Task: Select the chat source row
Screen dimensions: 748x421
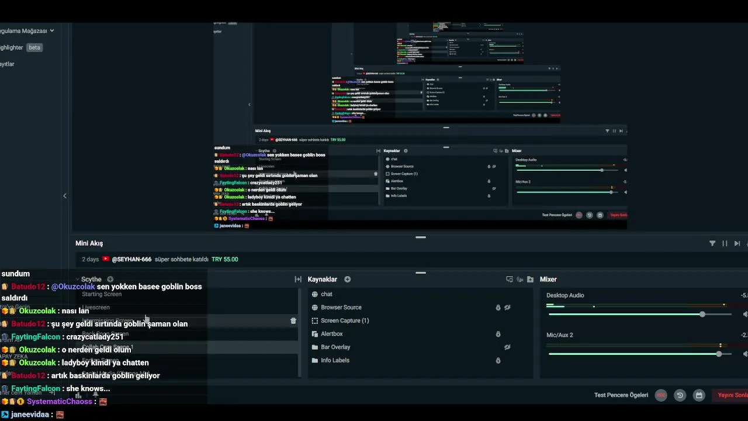Action: point(420,294)
